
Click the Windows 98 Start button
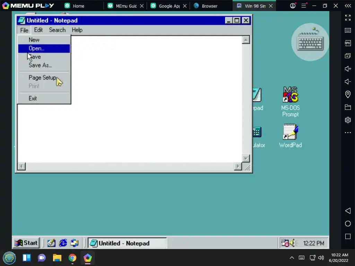(26, 243)
